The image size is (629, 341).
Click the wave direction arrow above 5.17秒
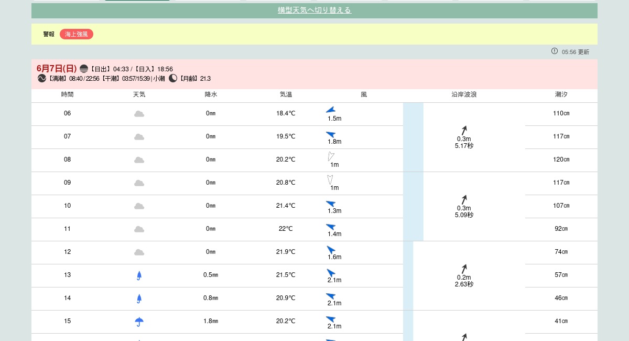pos(464,130)
